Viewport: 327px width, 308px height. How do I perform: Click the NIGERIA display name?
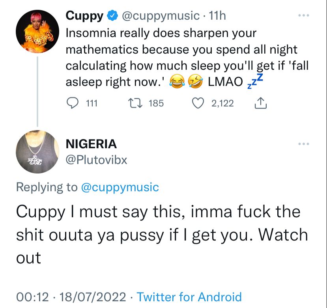(91, 144)
